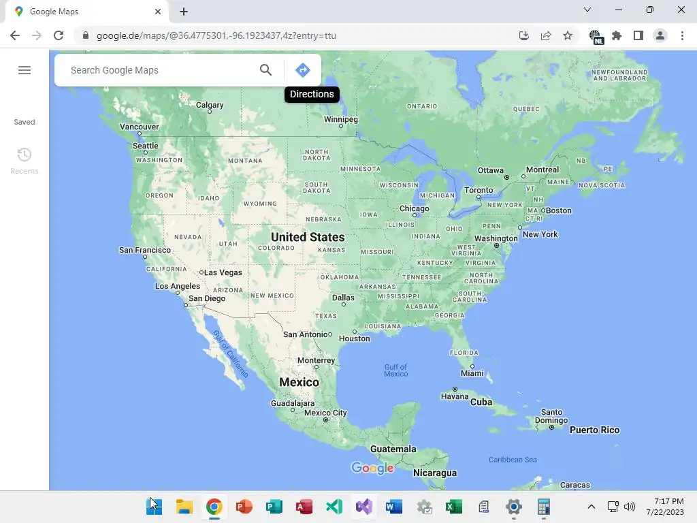Click the Chicago city label
The height and width of the screenshot is (523, 697).
[x=415, y=208]
